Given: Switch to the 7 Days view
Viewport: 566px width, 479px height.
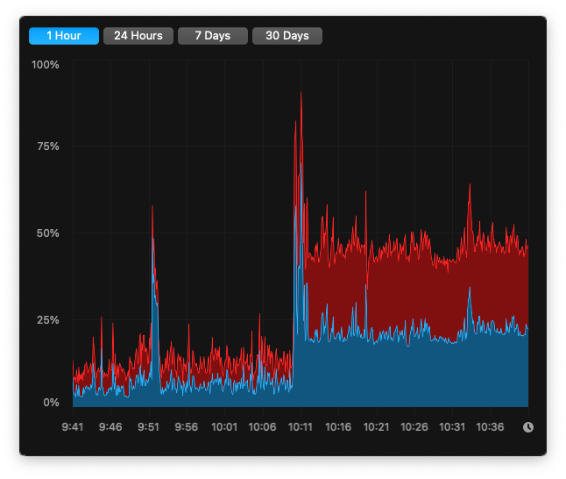Looking at the screenshot, I should 212,36.
